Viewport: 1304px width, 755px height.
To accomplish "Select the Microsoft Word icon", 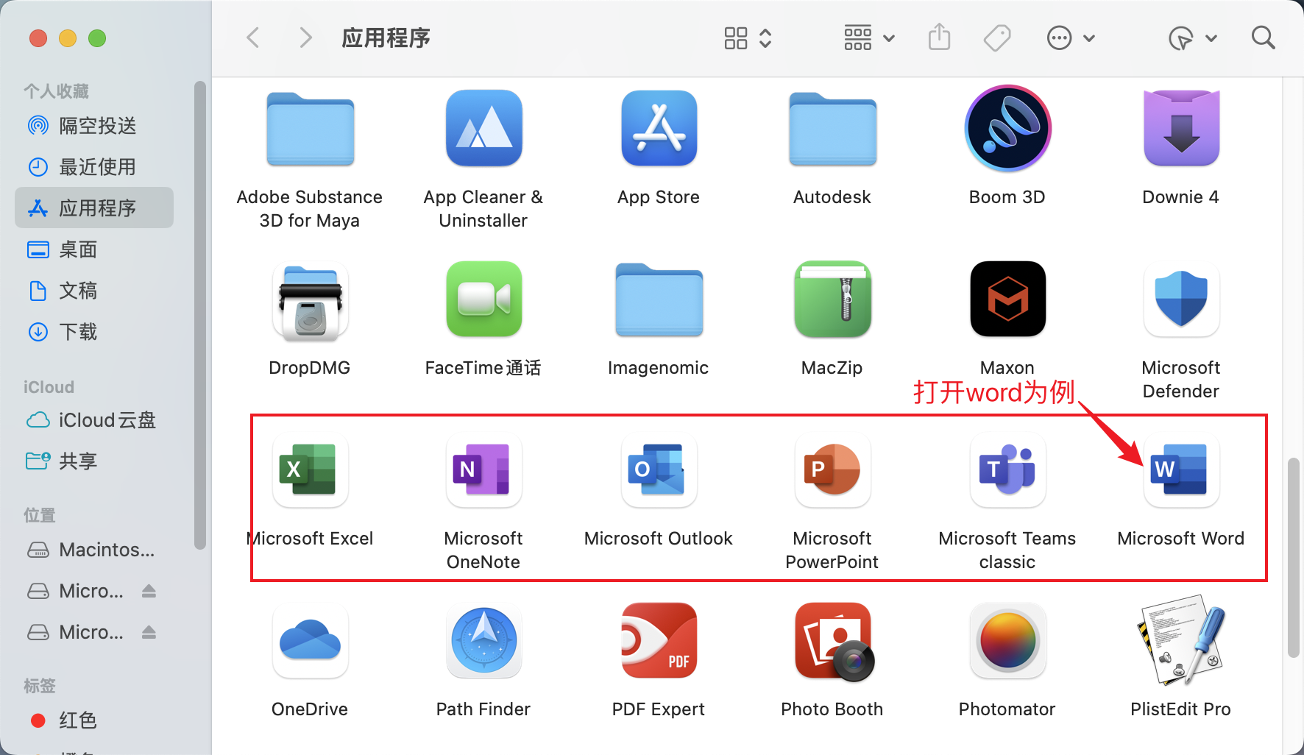I will pyautogui.click(x=1181, y=470).
